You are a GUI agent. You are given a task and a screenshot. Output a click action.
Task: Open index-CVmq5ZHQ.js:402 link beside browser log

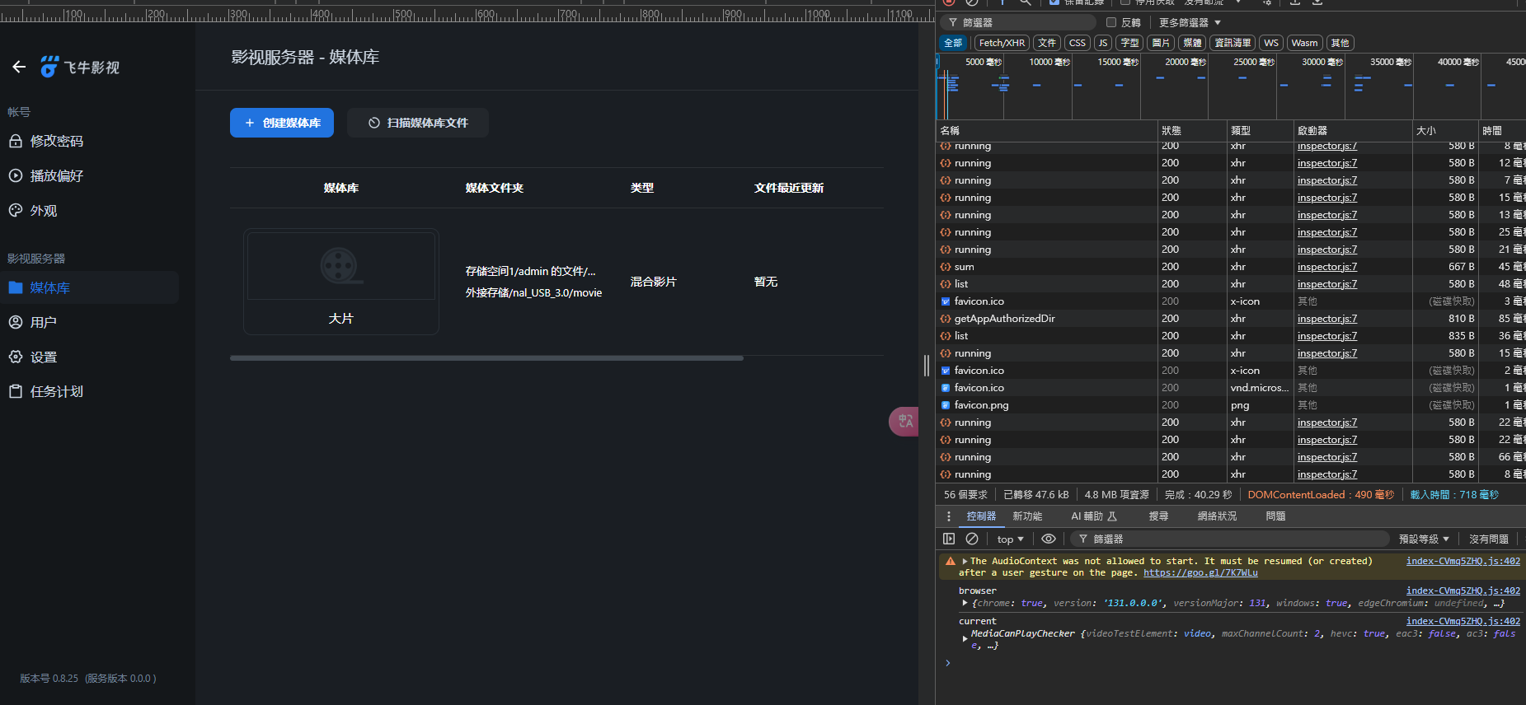1463,591
